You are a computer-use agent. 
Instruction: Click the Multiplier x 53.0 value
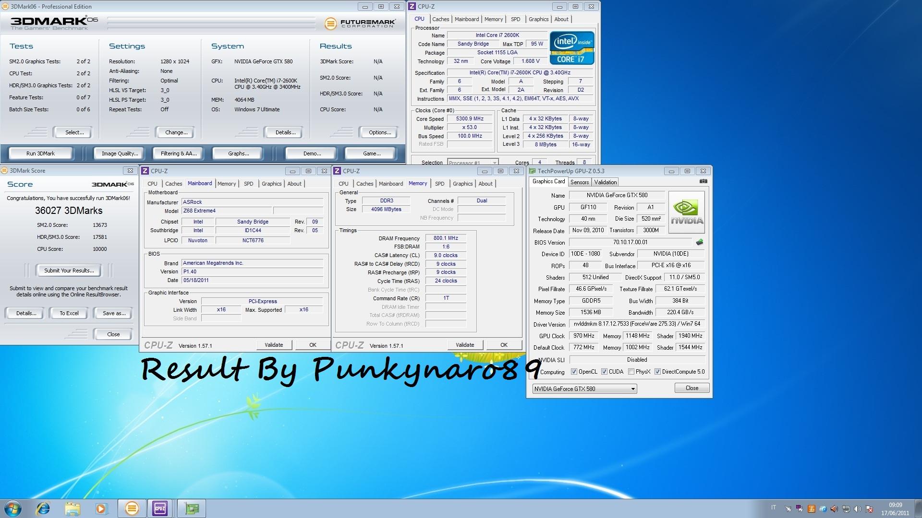(x=470, y=128)
